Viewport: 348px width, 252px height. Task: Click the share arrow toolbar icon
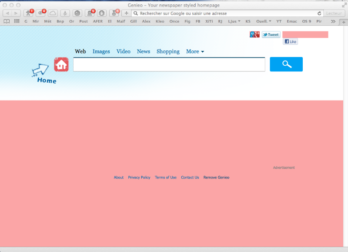pos(65,13)
